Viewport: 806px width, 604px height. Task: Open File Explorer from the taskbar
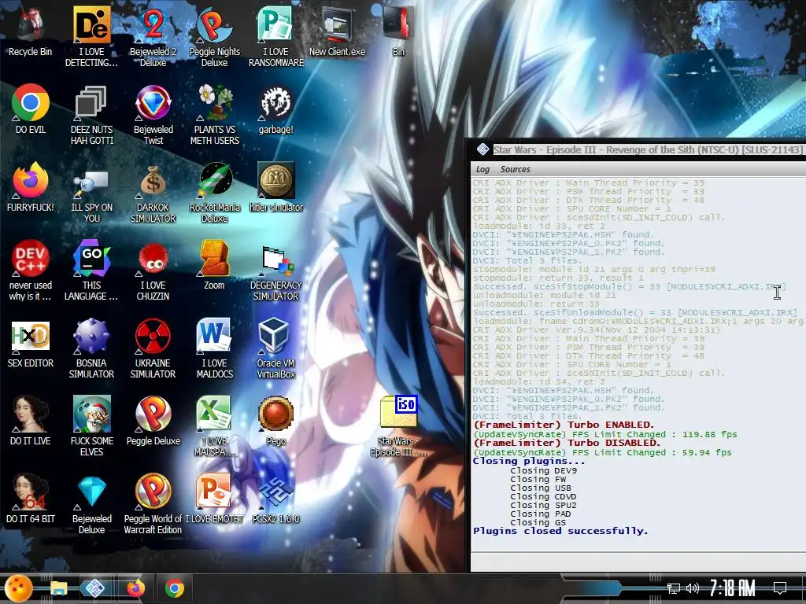(58, 588)
